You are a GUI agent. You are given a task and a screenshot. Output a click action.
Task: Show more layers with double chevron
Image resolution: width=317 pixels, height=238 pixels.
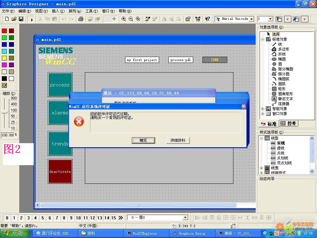tap(121, 218)
